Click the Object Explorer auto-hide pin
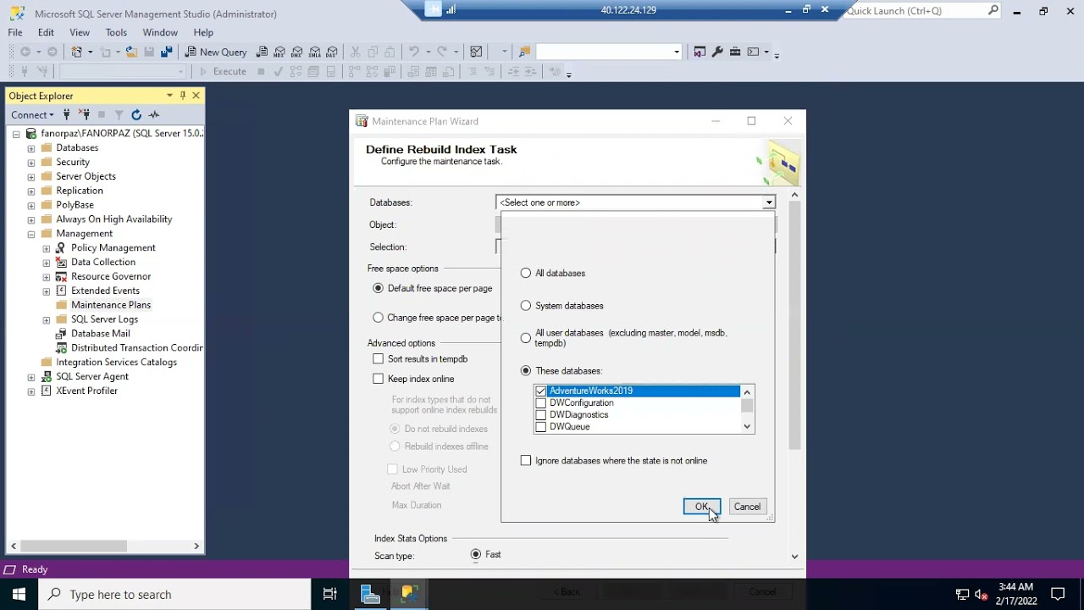The width and height of the screenshot is (1084, 610). 183,96
